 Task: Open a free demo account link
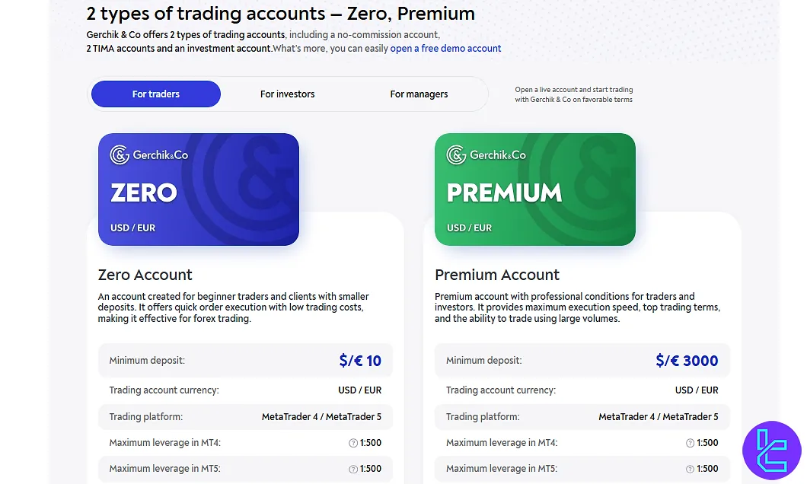[446, 48]
